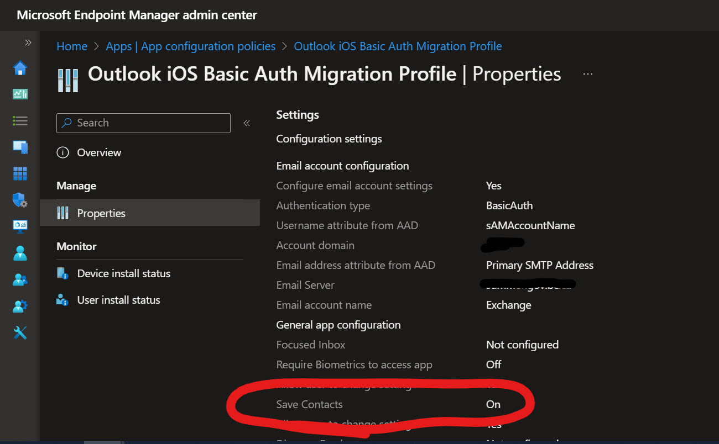
Task: Open Devices from the sidebar
Action: coord(20,147)
